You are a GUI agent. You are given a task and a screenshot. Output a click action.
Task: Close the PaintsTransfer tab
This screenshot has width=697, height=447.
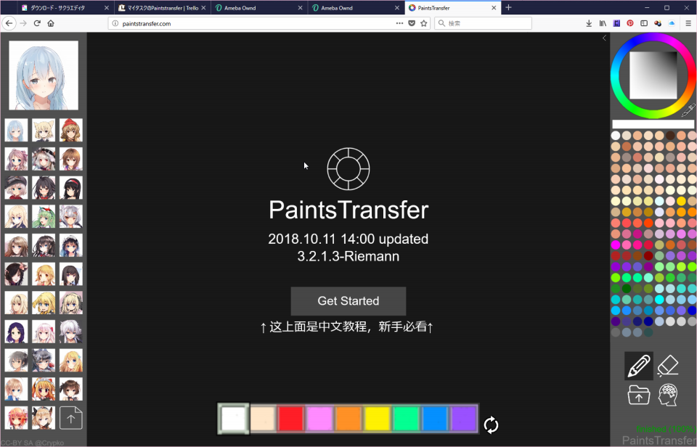tap(494, 7)
